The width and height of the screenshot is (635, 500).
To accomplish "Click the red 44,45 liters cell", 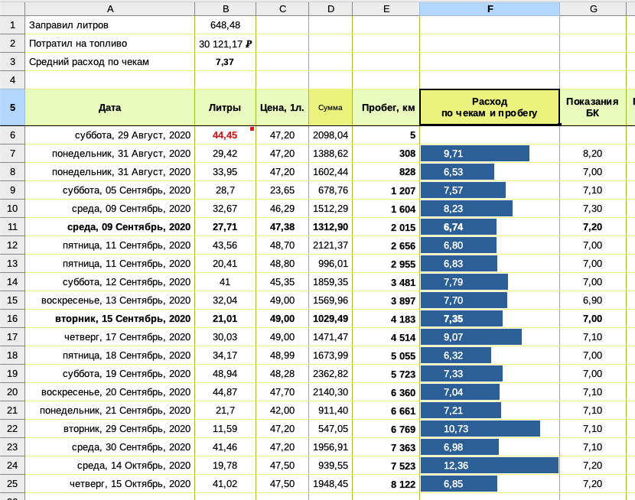I will 225,135.
